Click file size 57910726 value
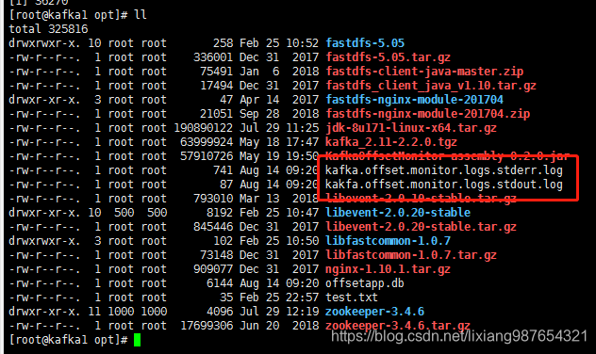 point(207,156)
